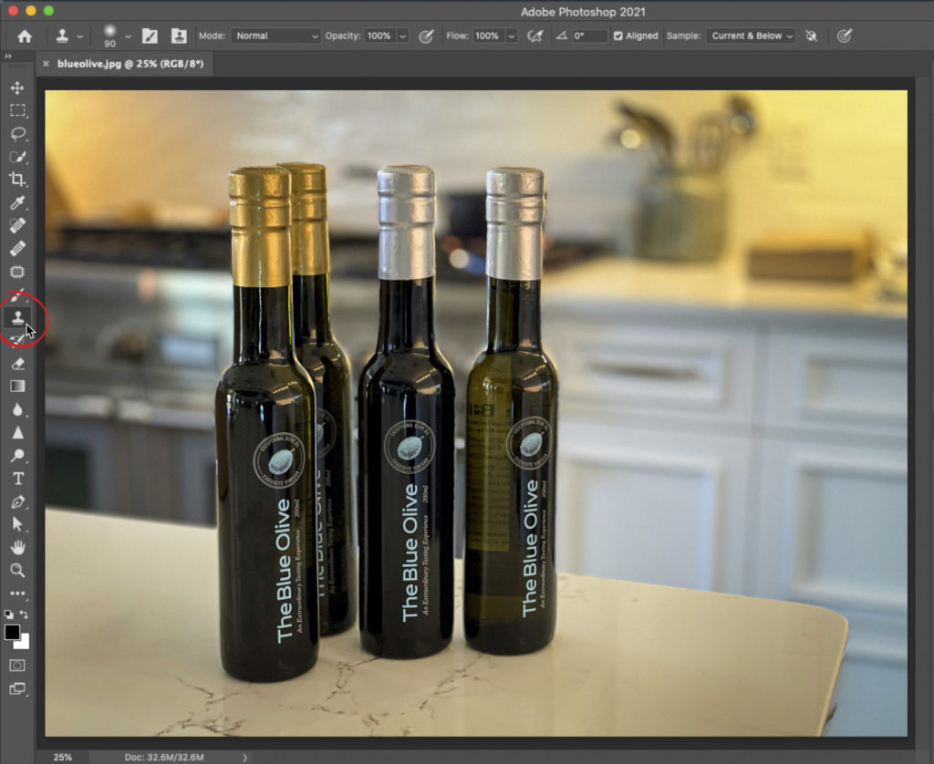Toggle pressure for opacity
The width and height of the screenshot is (934, 764).
[425, 36]
